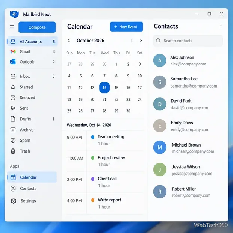Open Contacts more options menu
Viewport: 233px width, 233px height.
[221, 26]
